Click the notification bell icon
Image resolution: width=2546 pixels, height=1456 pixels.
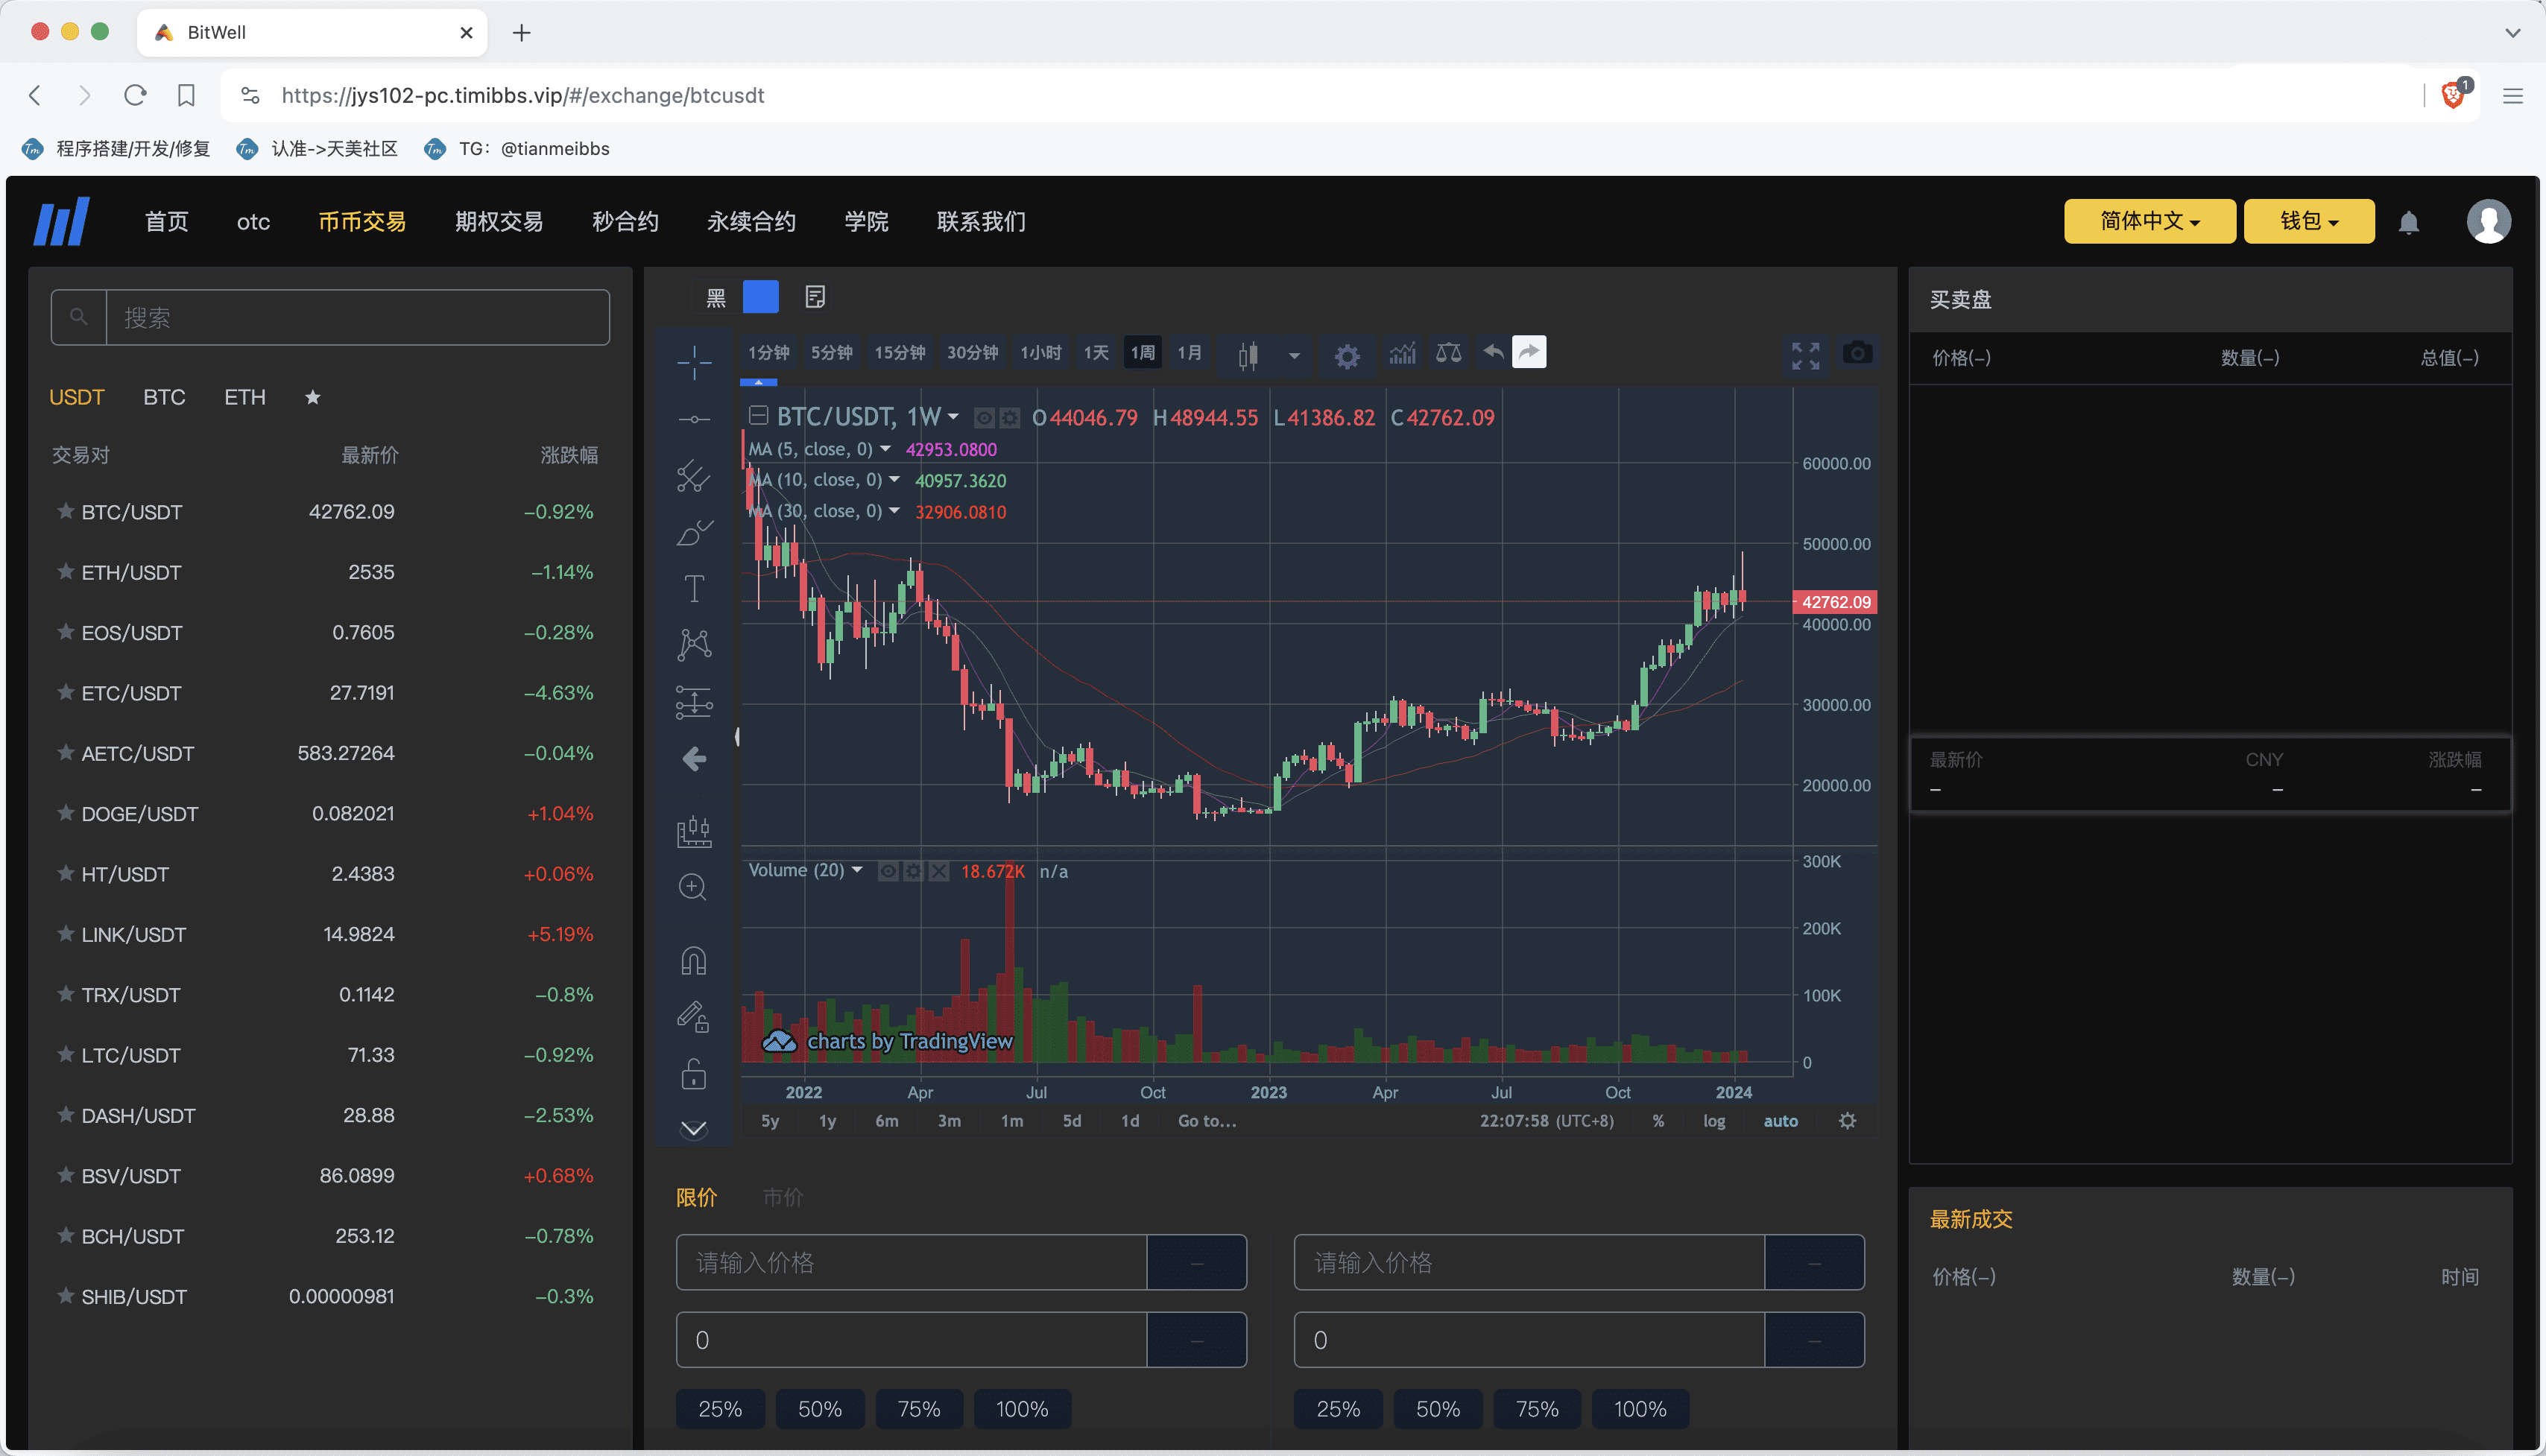2408,222
